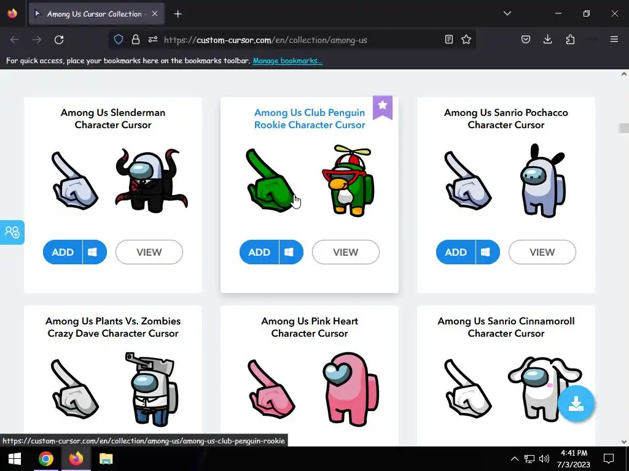Viewport: 629px width, 471px height.
Task: Open File Explorer from taskbar
Action: (106, 459)
